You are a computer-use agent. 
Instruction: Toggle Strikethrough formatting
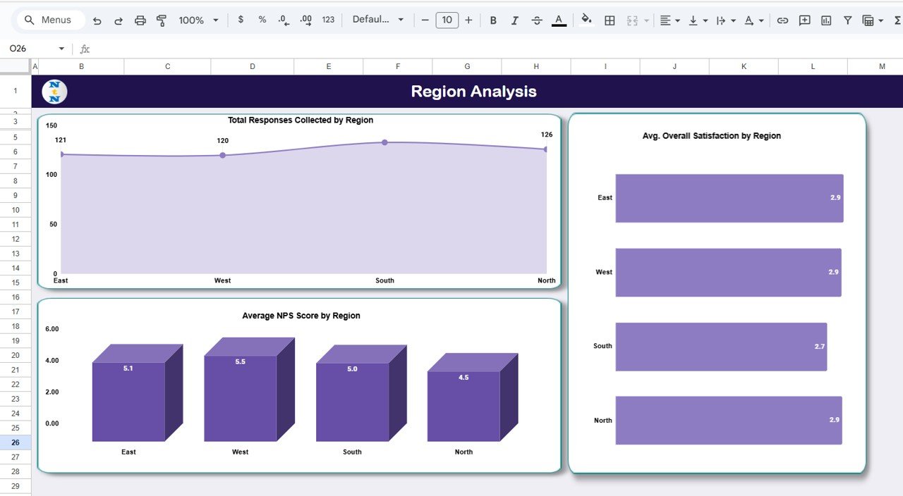pos(537,20)
